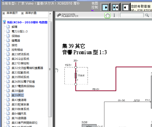
Task: Click the Macromedia FlashPaper logo
Action: click(68, 15)
